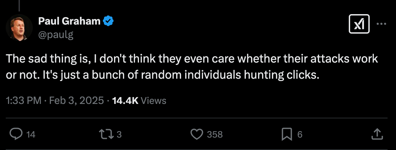The height and width of the screenshot is (150, 396).
Task: Click the 1:33 PM timestamp
Action: click(23, 101)
